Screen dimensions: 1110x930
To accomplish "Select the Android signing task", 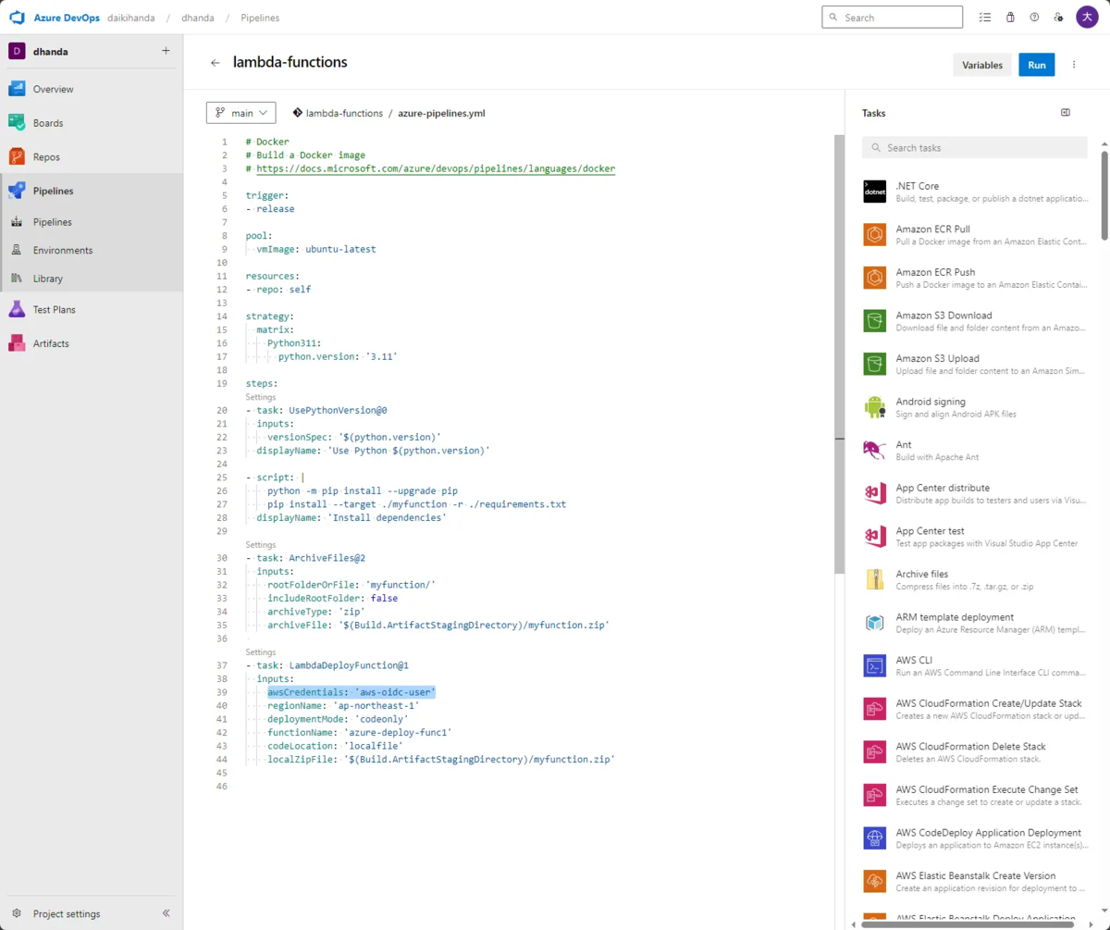I will pyautogui.click(x=975, y=407).
